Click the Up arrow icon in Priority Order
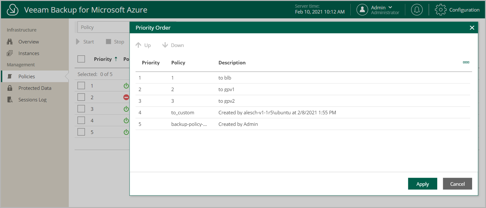Screen dimensions: 486x208 point(139,45)
